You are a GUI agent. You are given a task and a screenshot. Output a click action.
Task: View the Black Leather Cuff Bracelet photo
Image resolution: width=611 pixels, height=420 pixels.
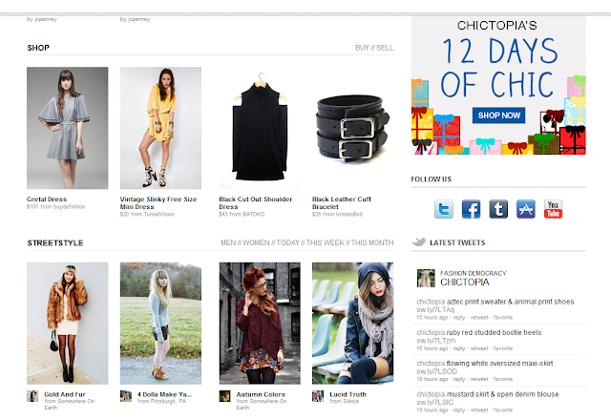pos(352,128)
